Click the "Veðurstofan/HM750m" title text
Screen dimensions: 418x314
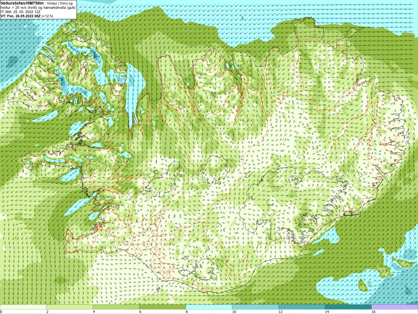[x=22, y=3]
